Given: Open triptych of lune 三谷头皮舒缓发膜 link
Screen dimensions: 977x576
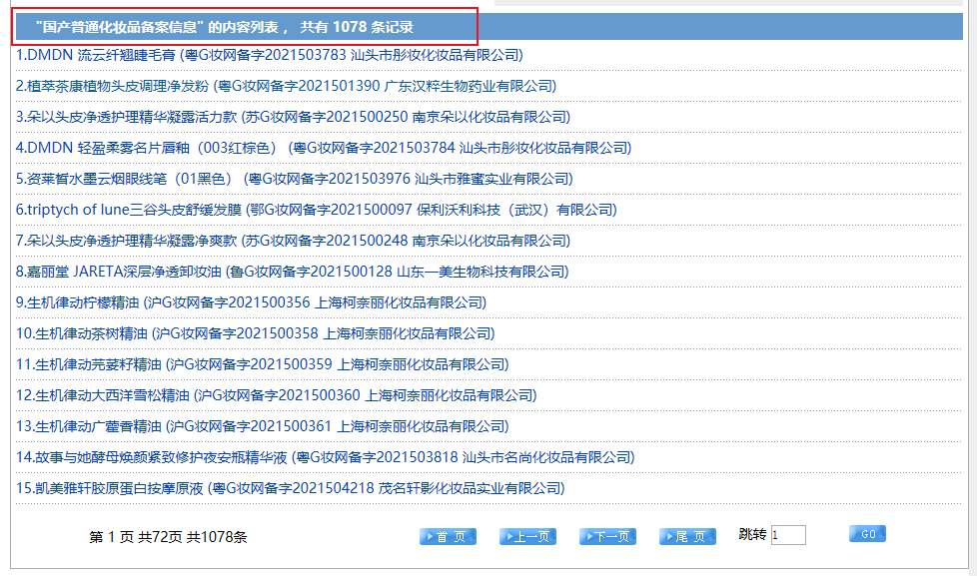Looking at the screenshot, I should pos(317,210).
